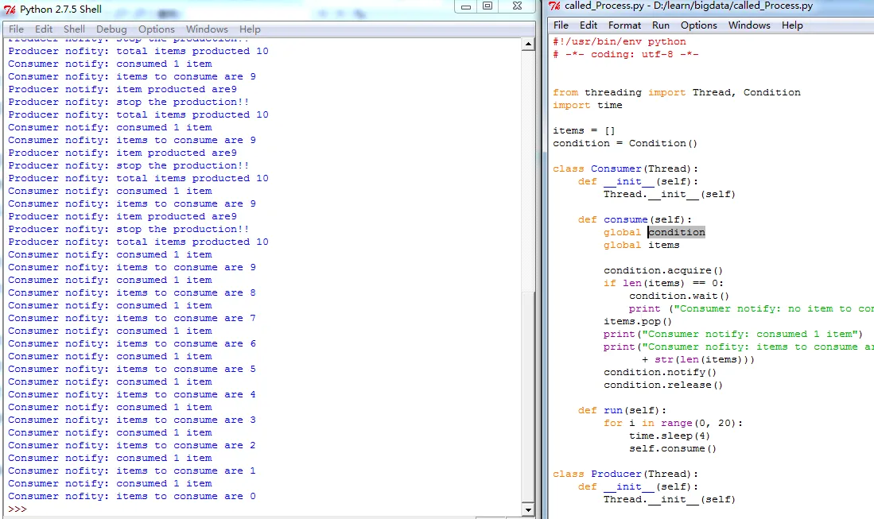Minimize the Python 2.7.5 Shell window
The width and height of the screenshot is (874, 519).
466,6
